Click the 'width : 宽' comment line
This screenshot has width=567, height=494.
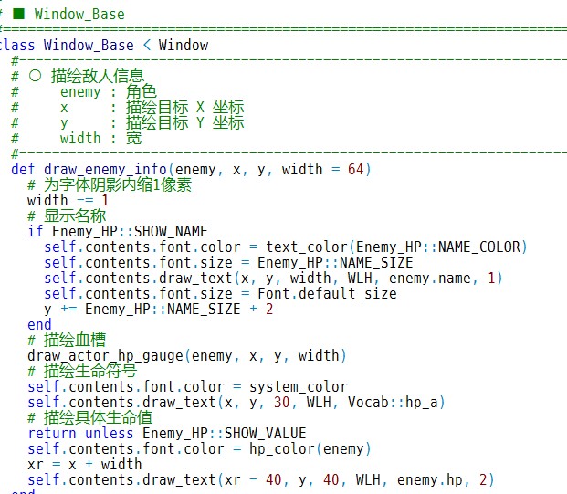[x=77, y=139]
